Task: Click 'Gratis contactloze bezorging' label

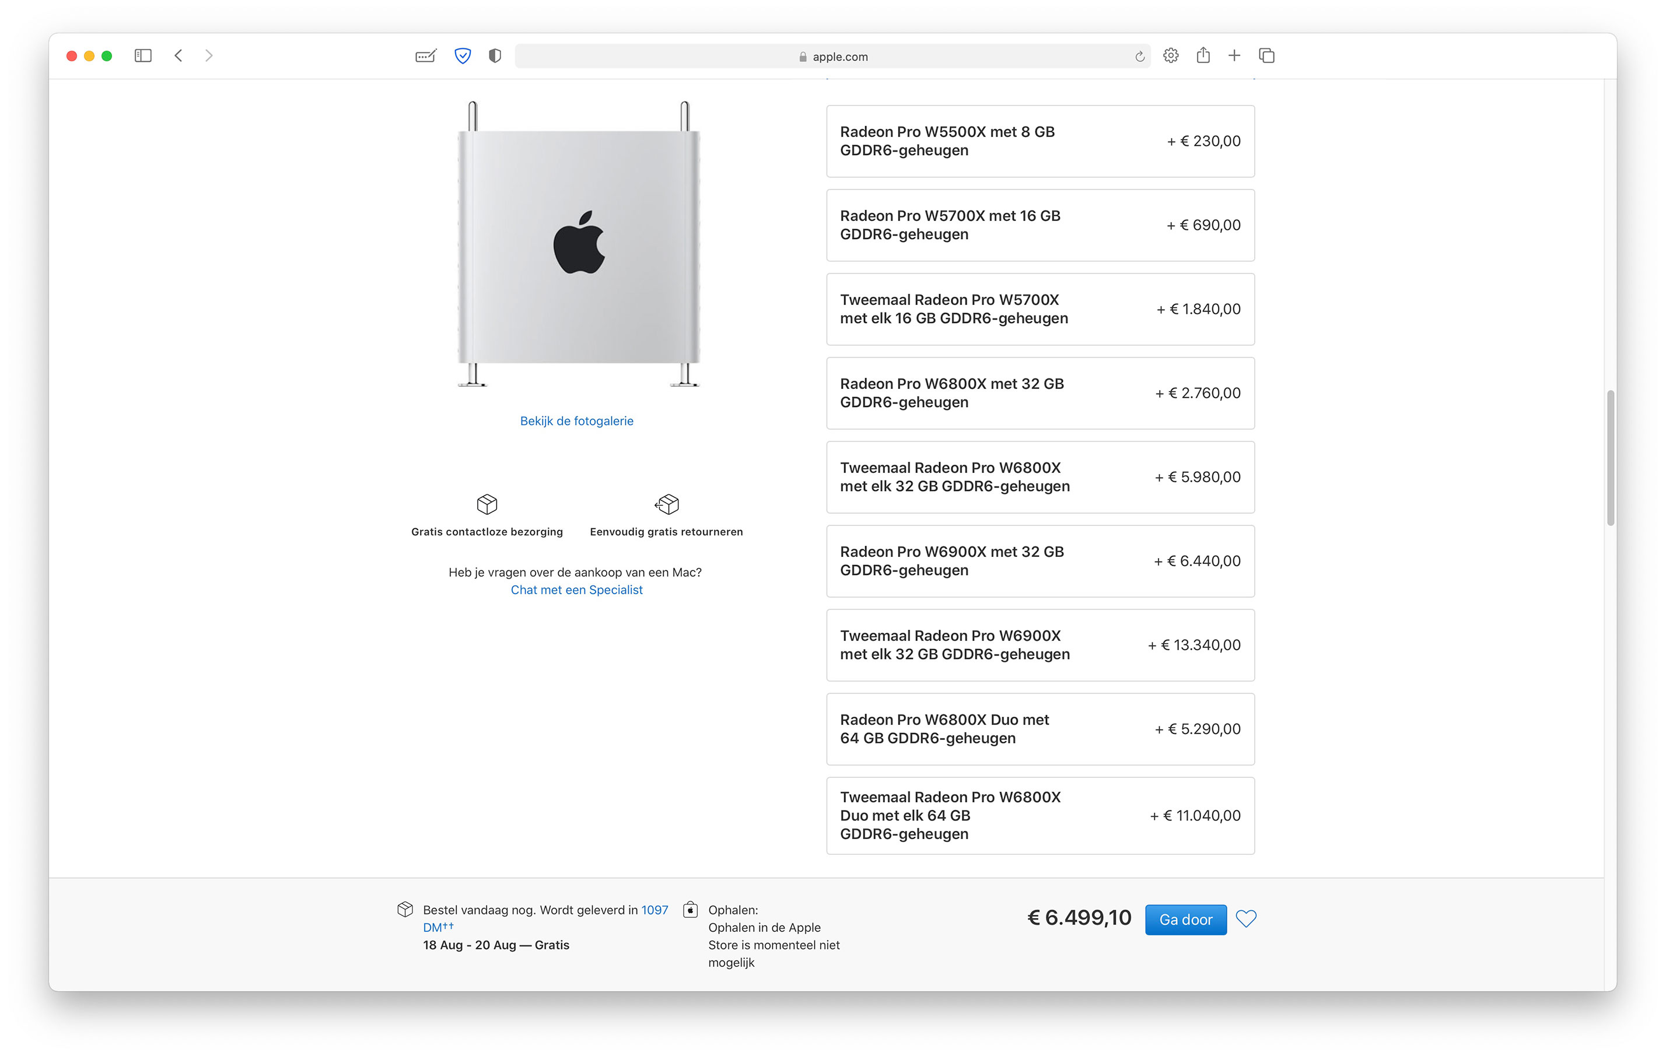Action: 487,532
